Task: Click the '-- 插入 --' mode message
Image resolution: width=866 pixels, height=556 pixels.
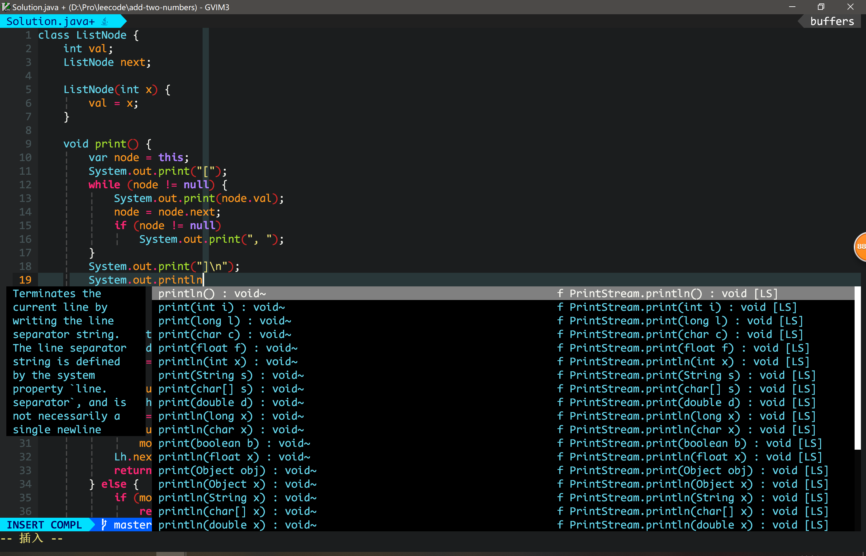Action: pyautogui.click(x=31, y=538)
